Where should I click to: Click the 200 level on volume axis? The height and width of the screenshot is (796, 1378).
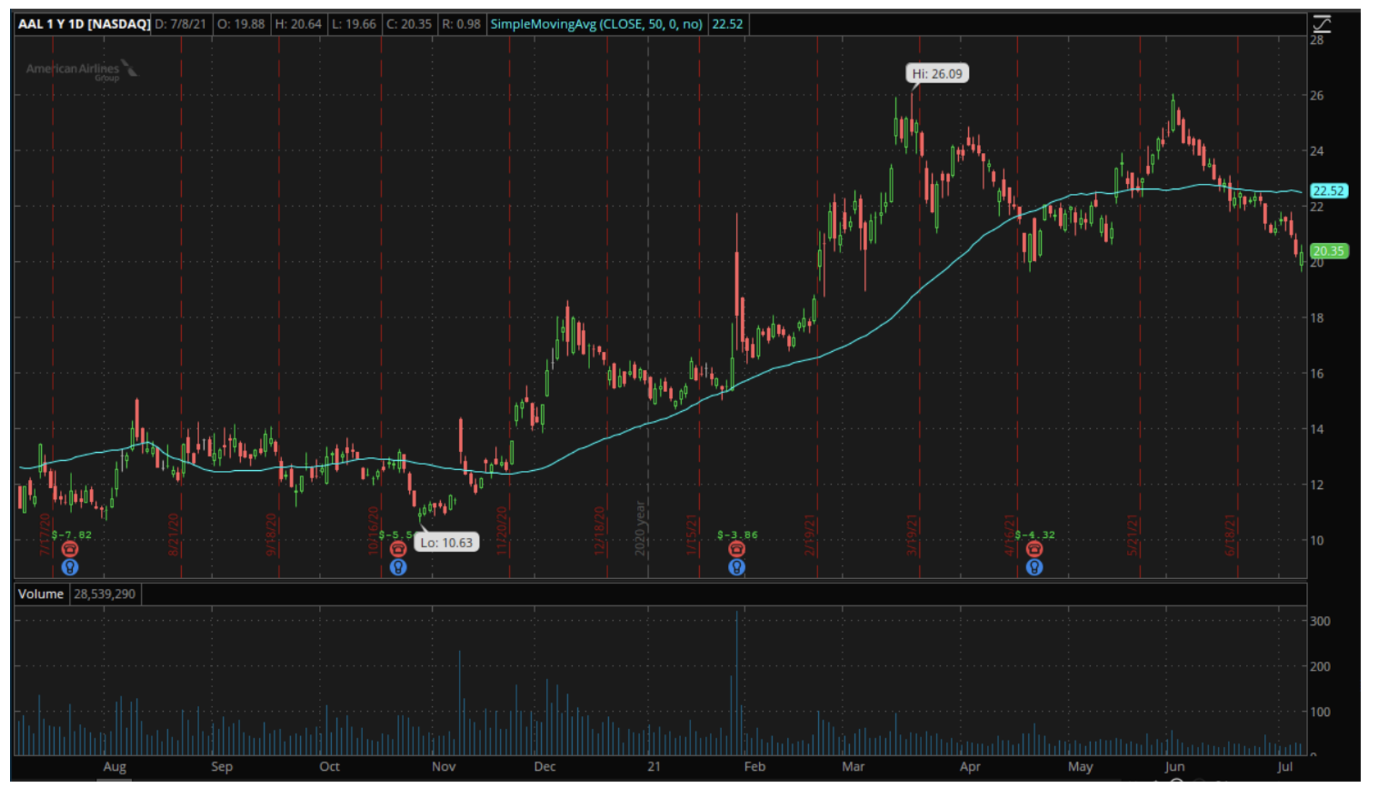[1320, 666]
